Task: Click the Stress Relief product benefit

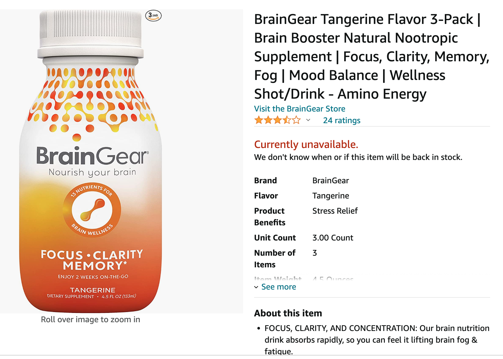Action: pyautogui.click(x=335, y=211)
